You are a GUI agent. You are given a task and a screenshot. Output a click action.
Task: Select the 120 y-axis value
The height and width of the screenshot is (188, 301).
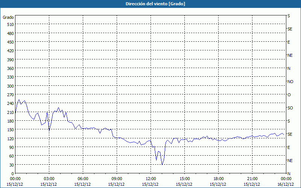pos(11,138)
